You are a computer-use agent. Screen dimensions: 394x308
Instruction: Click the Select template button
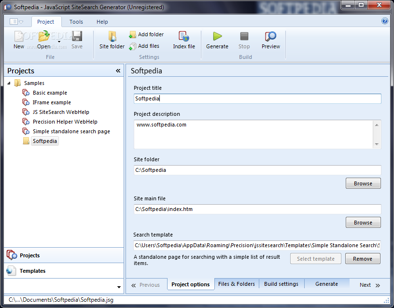click(x=316, y=259)
